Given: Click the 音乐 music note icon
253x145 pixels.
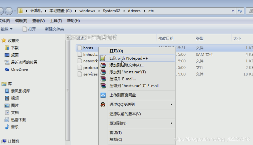Looking at the screenshot, I should [7, 127].
